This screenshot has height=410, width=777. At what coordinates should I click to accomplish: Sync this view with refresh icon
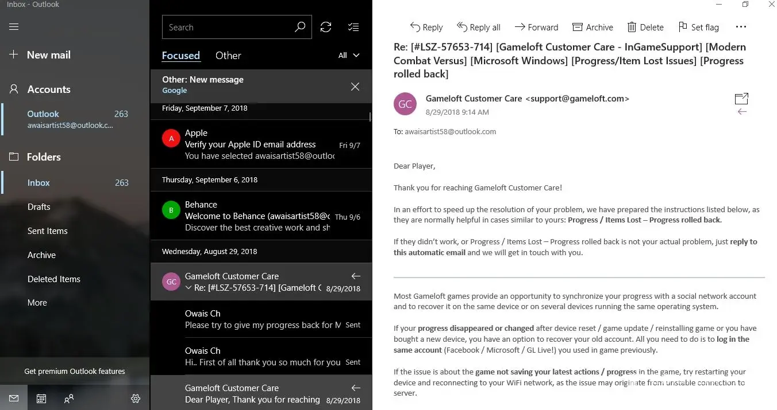pos(326,27)
